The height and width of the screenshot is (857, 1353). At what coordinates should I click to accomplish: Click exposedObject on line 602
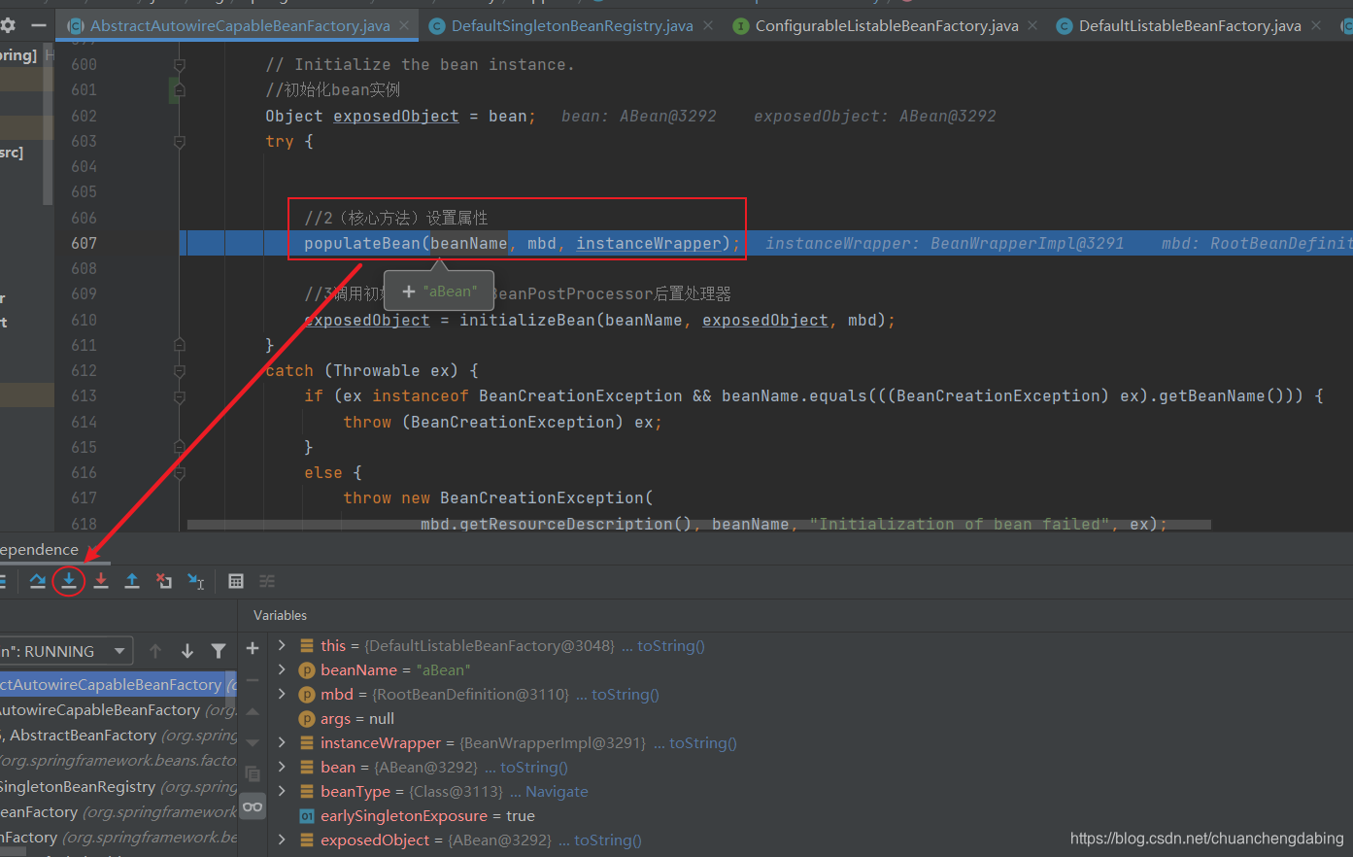[x=395, y=116]
